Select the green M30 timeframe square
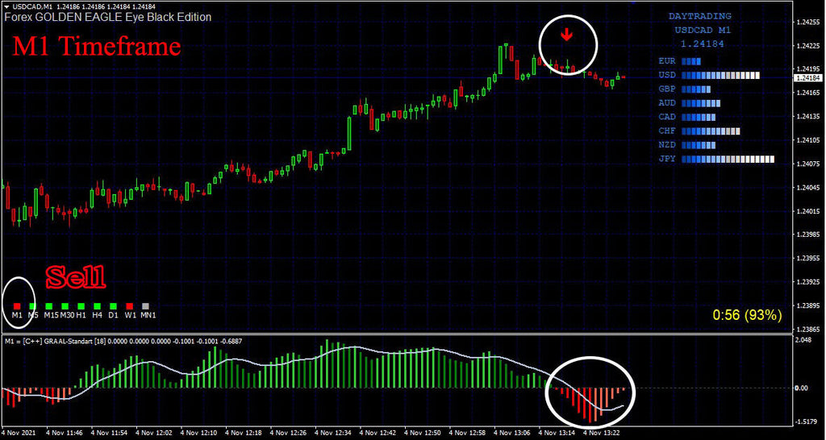The height and width of the screenshot is (440, 826). tap(66, 305)
